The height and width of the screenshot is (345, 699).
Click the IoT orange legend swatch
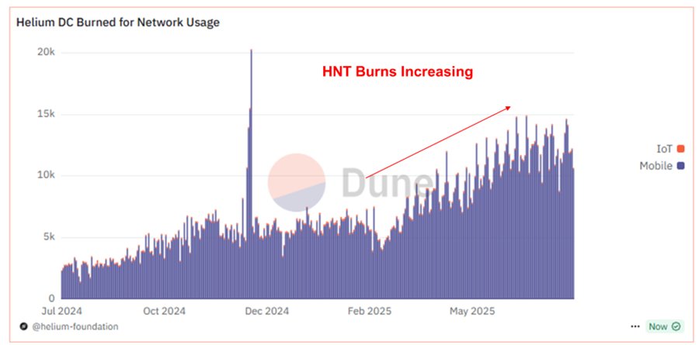[680, 149]
